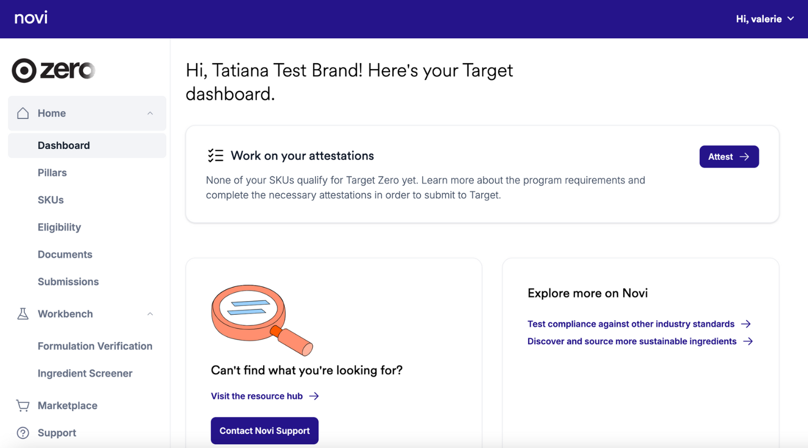This screenshot has width=808, height=448.
Task: Open the 'Hi, valerie' account dropdown
Action: pos(764,18)
